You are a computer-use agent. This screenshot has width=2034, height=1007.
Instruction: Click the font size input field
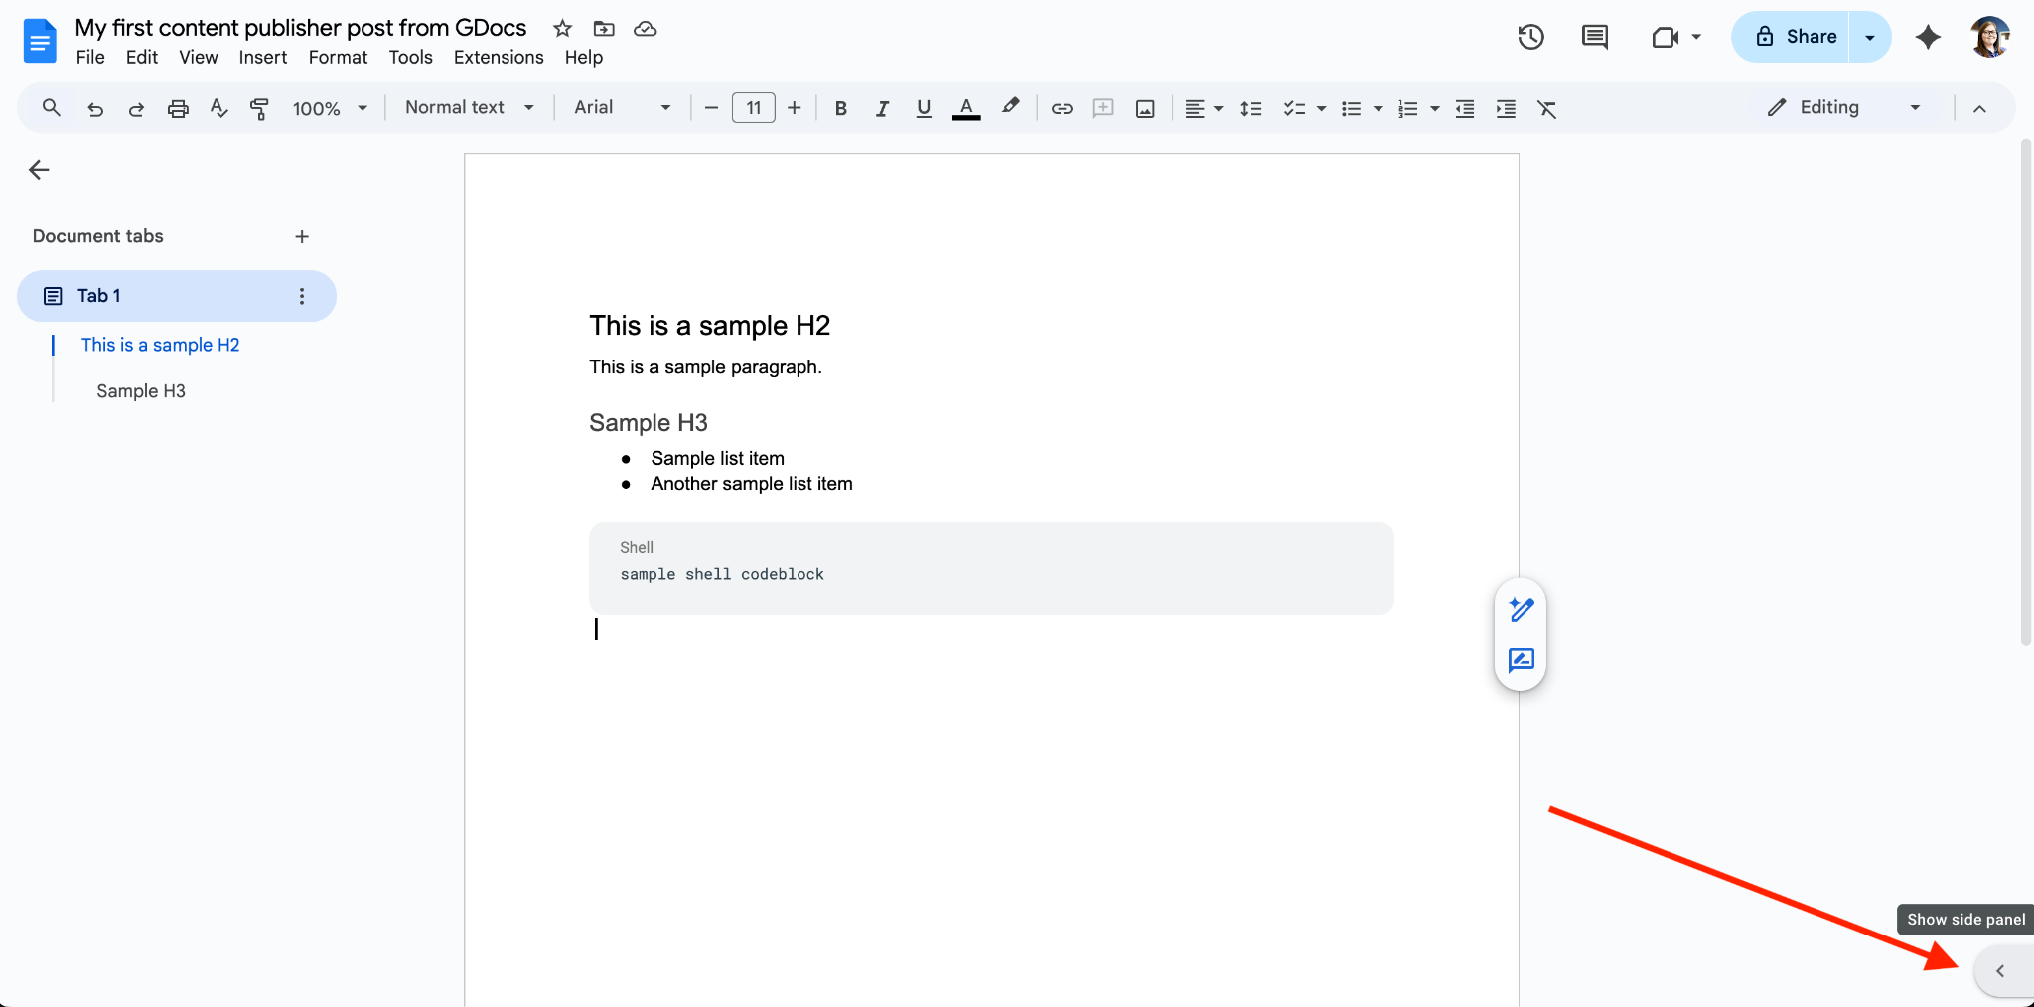tap(753, 107)
